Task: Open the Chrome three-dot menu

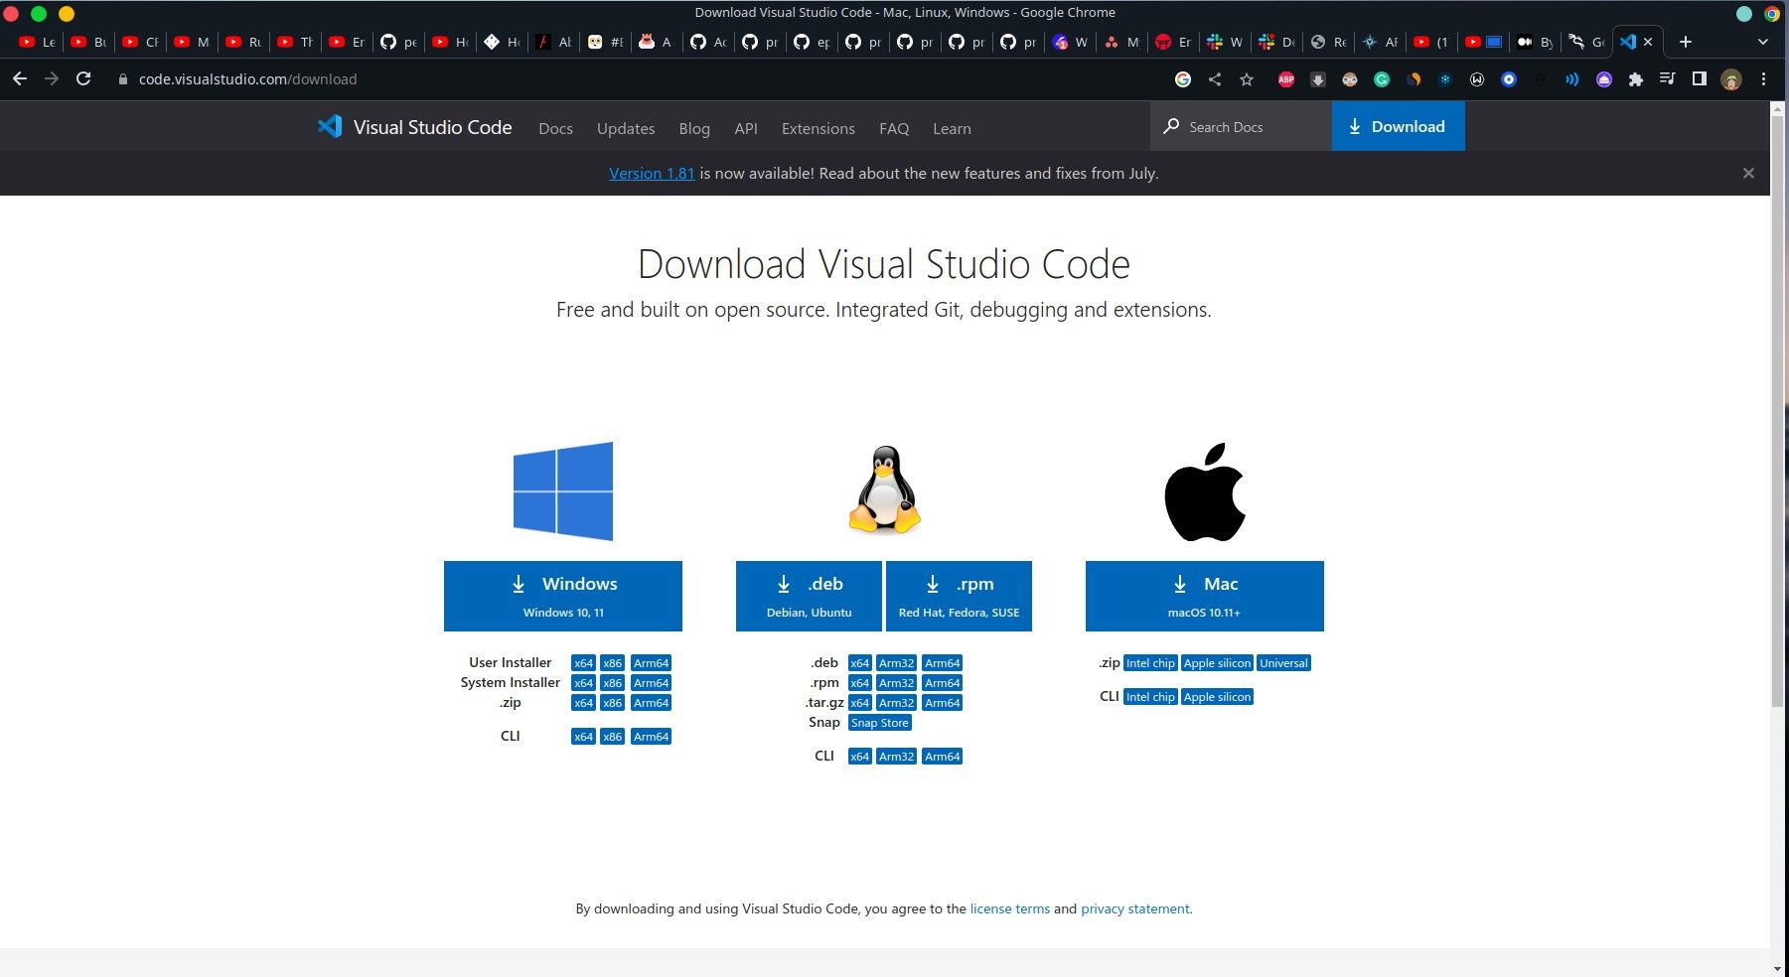Action: (x=1764, y=78)
